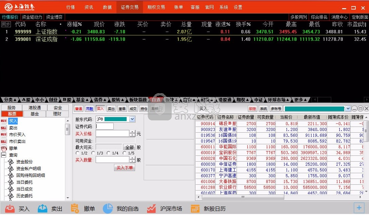Select the 1/3 quantity radio button
369x215 pixels.
coord(93,153)
